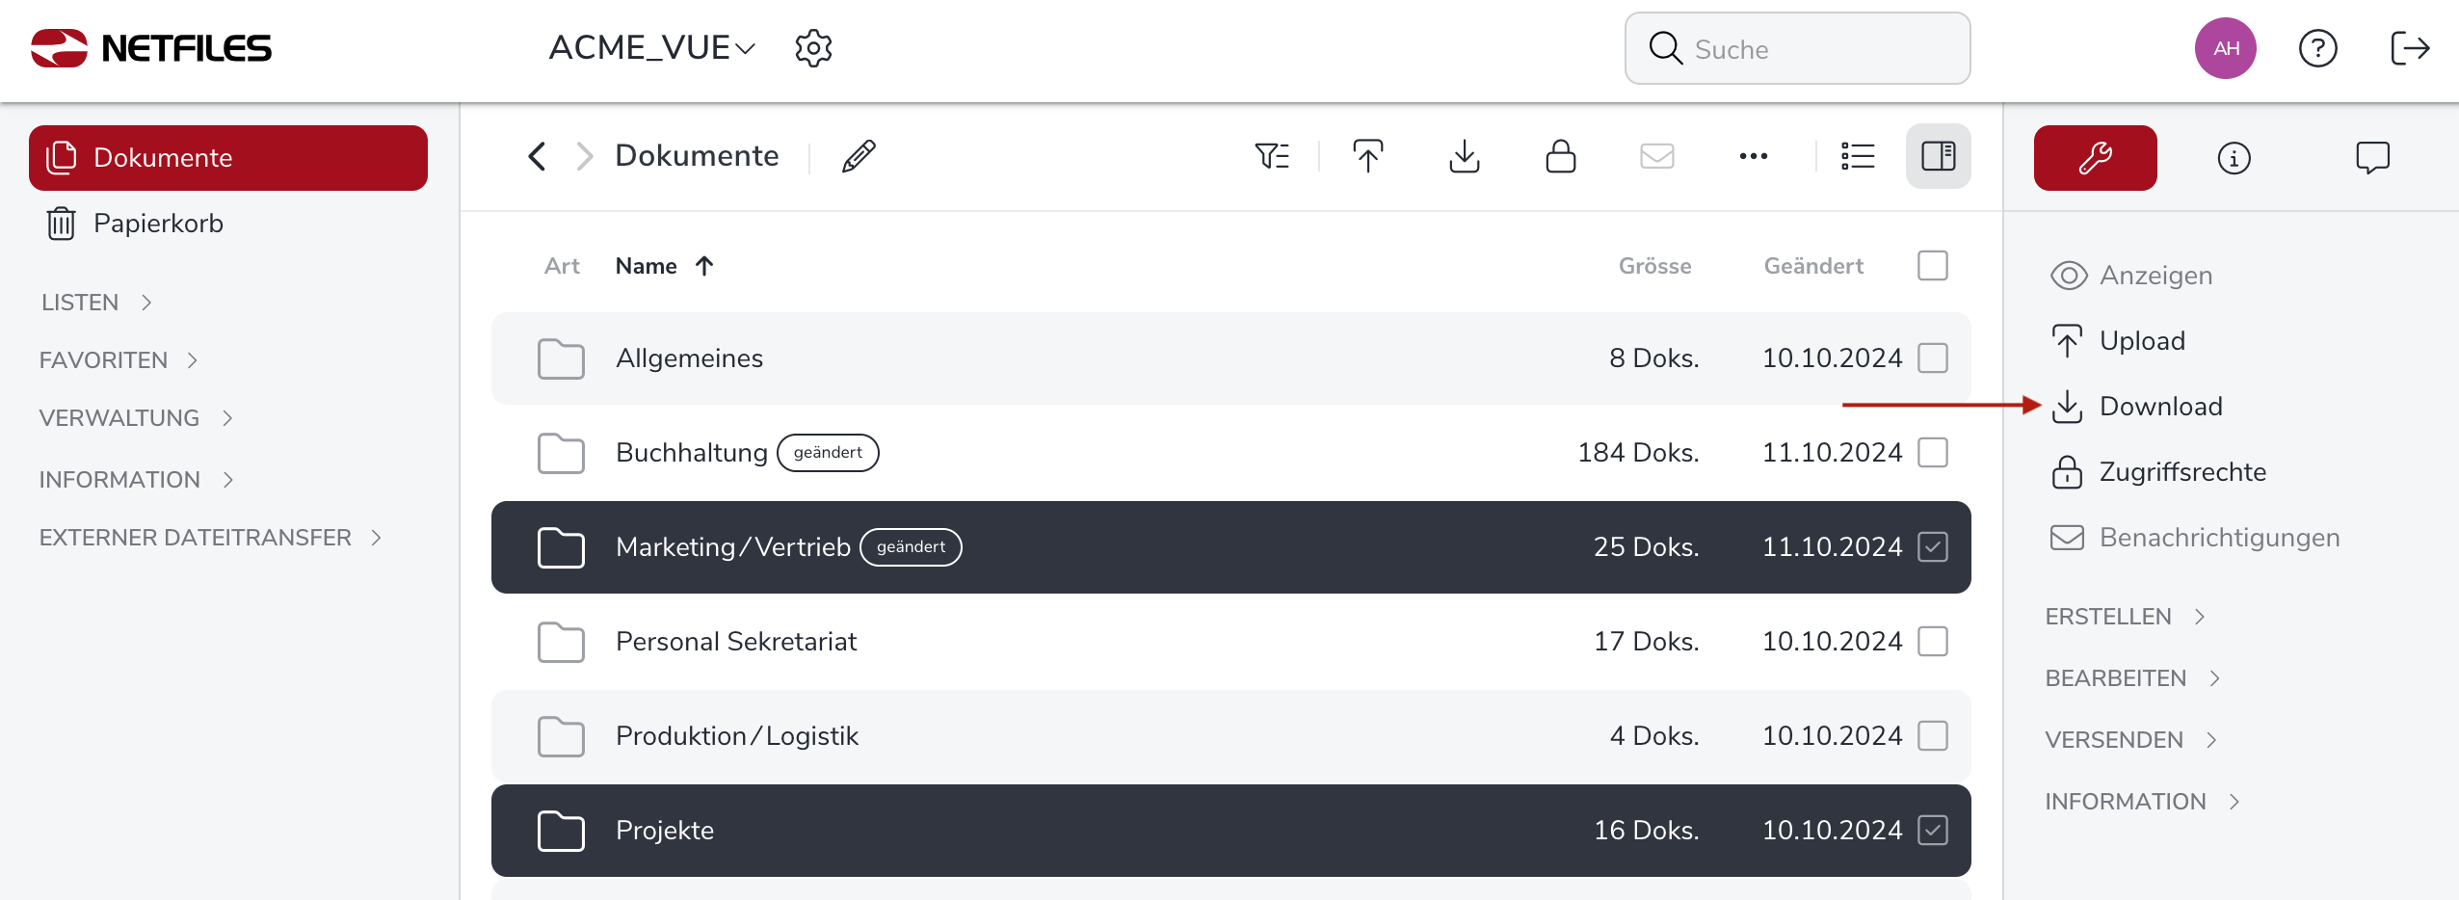
Task: Switch to list view icon
Action: (x=1857, y=156)
